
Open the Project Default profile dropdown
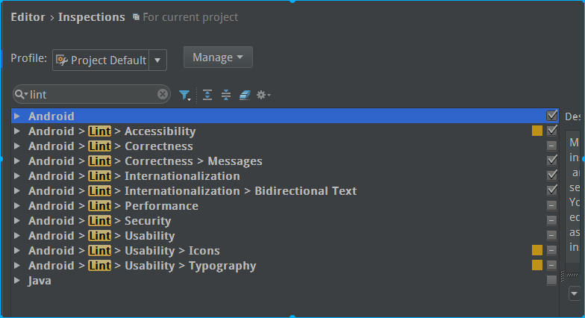click(157, 60)
